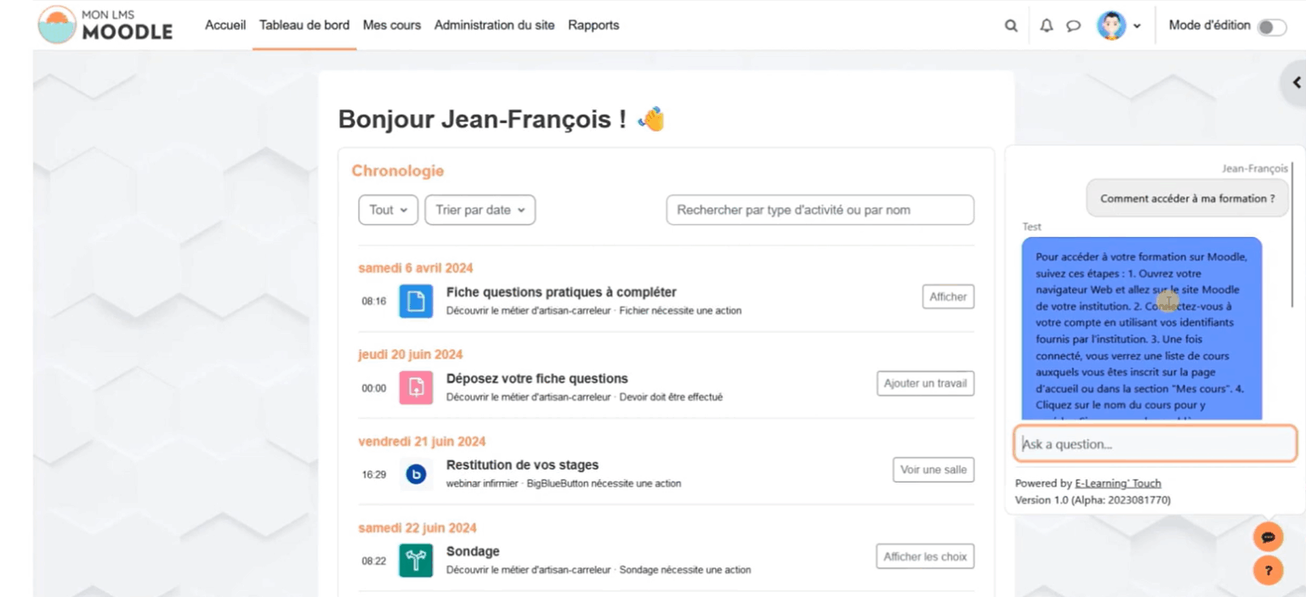Open the messaging bubble icon in the header
Image resolution: width=1306 pixels, height=597 pixels.
tap(1073, 25)
